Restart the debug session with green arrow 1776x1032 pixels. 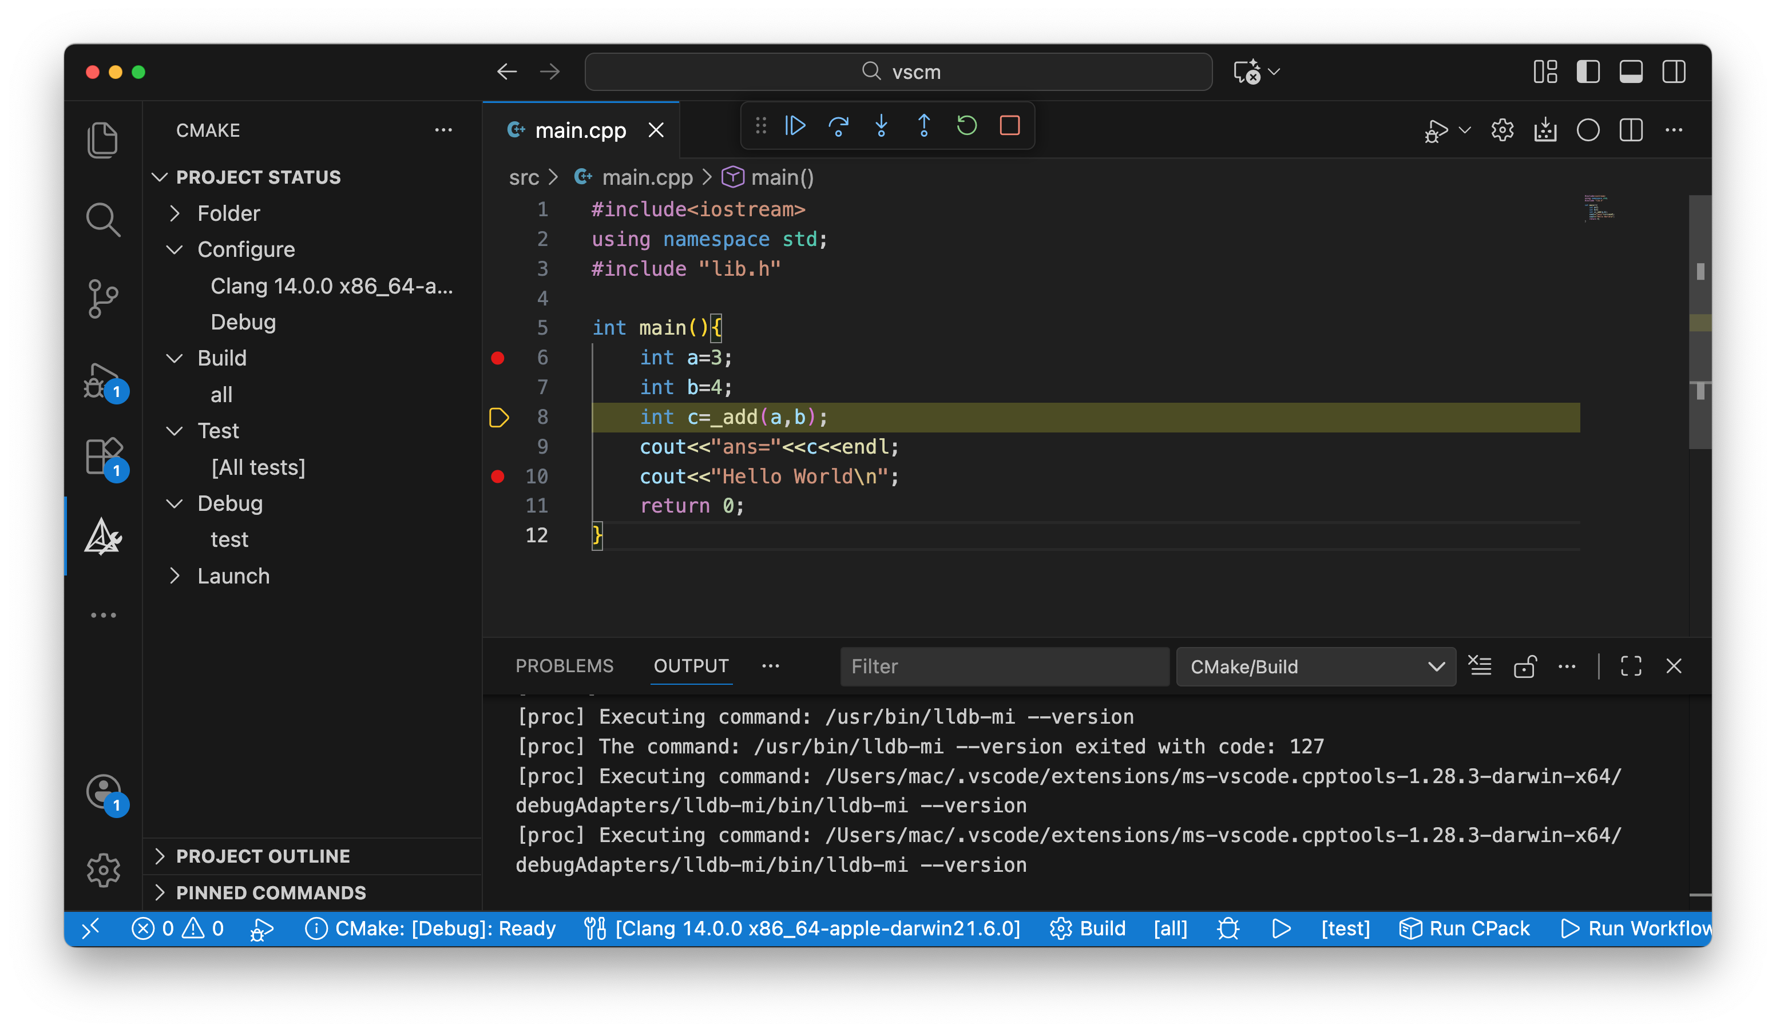pos(966,126)
